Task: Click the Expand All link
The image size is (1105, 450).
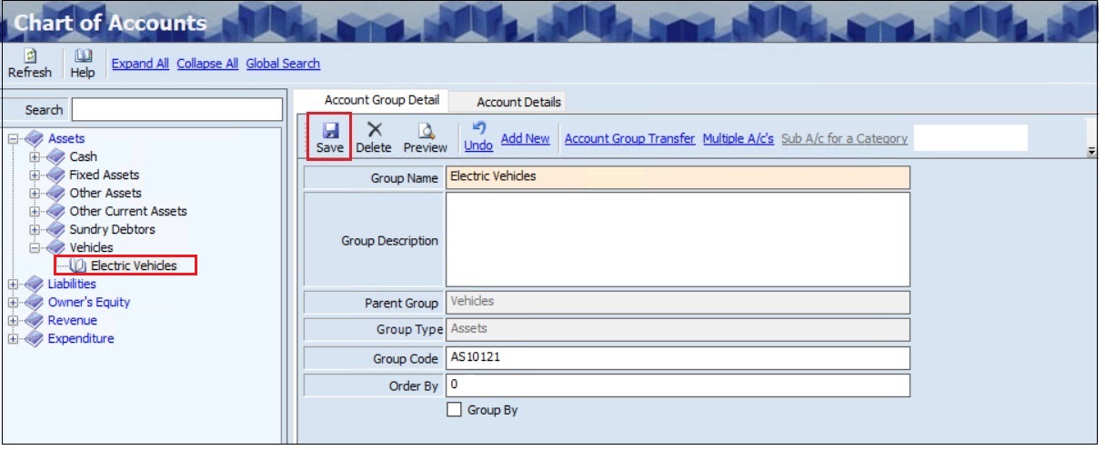Action: tap(140, 64)
